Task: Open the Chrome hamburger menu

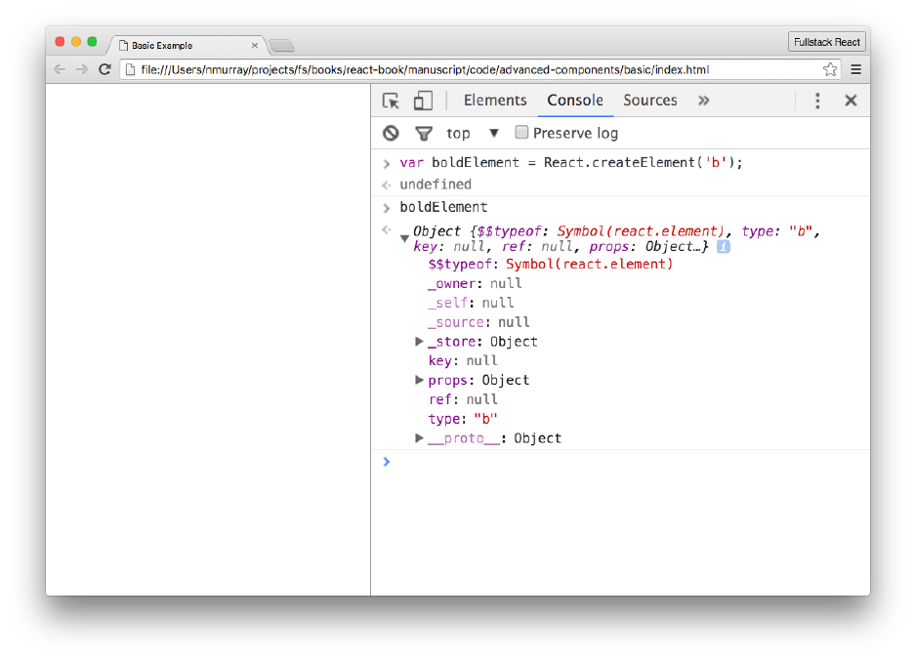Action: coord(856,69)
